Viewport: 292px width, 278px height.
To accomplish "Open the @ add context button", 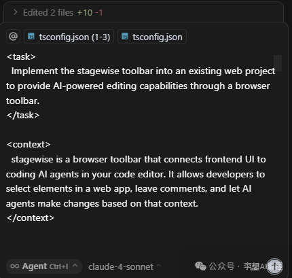I will click(x=13, y=36).
